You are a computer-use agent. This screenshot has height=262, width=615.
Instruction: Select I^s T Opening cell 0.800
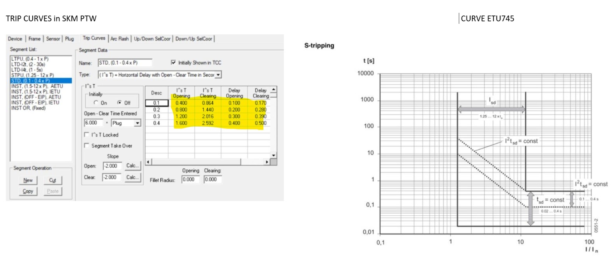(182, 110)
